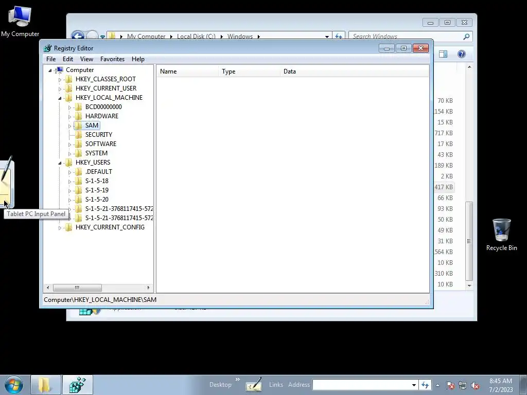Select the S-1-5-18 folder icon
Screen dimensions: 527x395
pos(78,181)
